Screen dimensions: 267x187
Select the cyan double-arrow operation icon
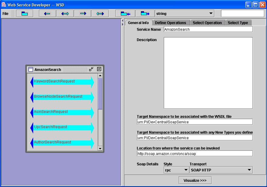coord(100,14)
